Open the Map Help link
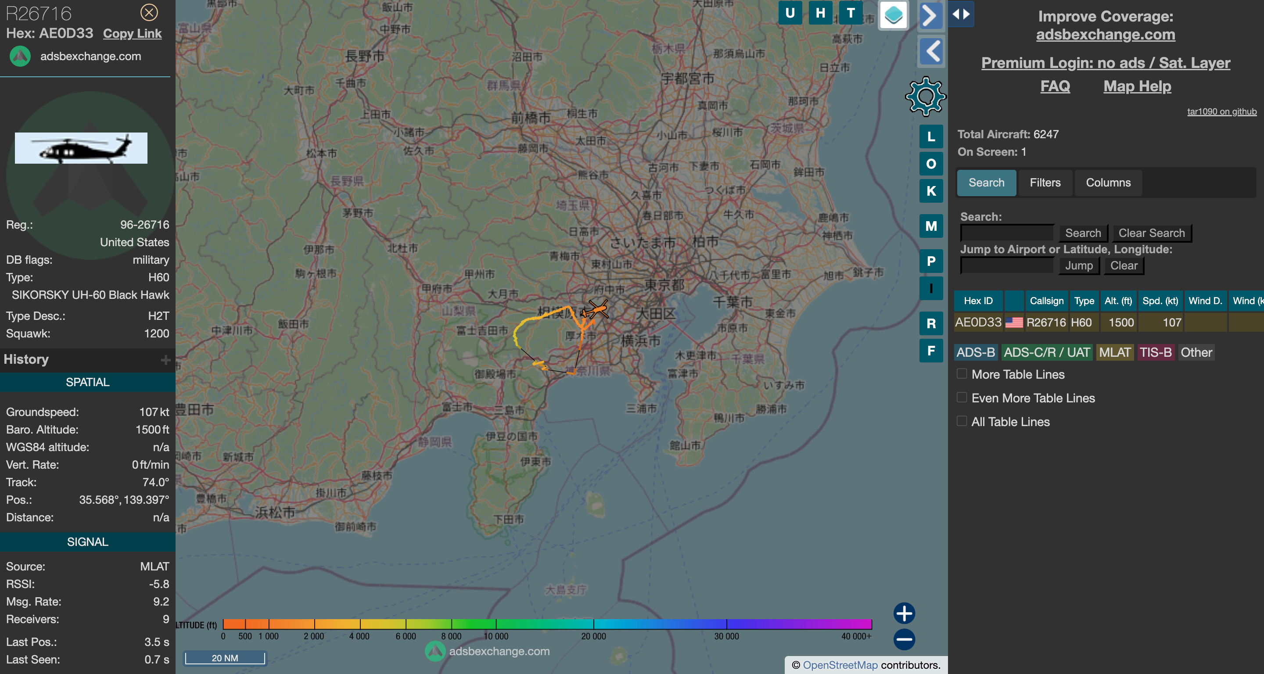The height and width of the screenshot is (674, 1264). 1137,86
